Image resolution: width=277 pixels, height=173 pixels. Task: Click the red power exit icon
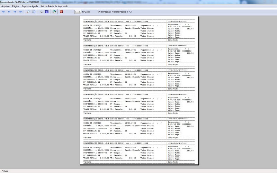click(61, 12)
